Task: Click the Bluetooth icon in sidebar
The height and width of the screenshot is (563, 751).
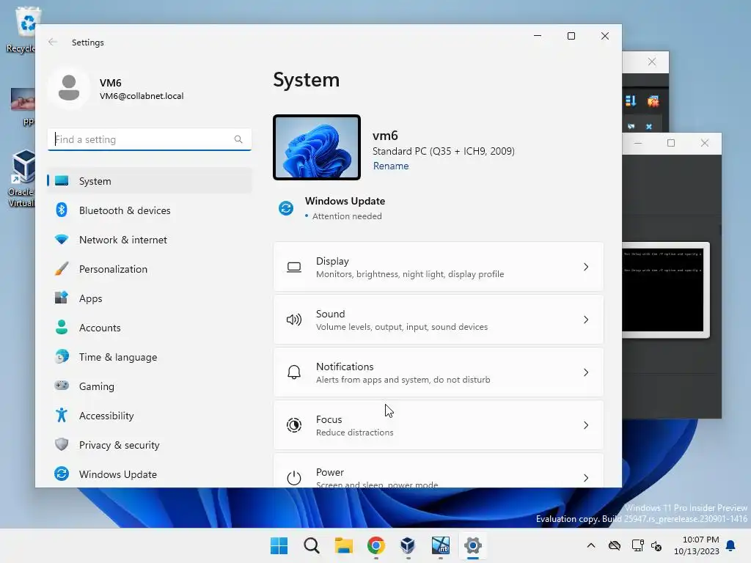Action: 62,210
